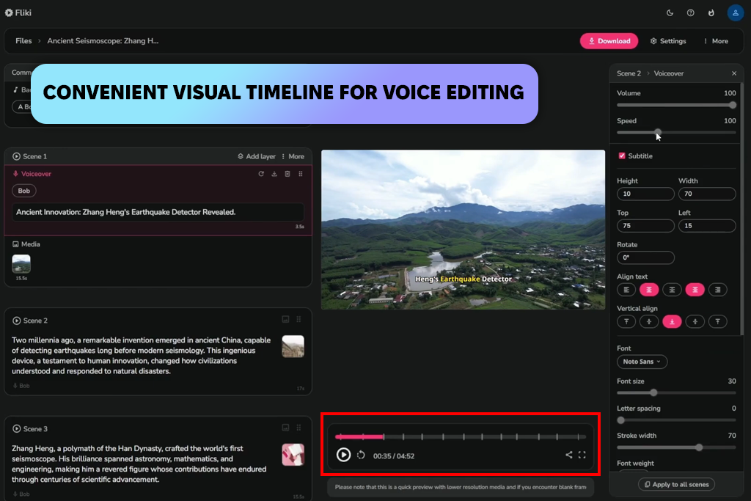Play Scene 1 preview icon

tap(16, 157)
